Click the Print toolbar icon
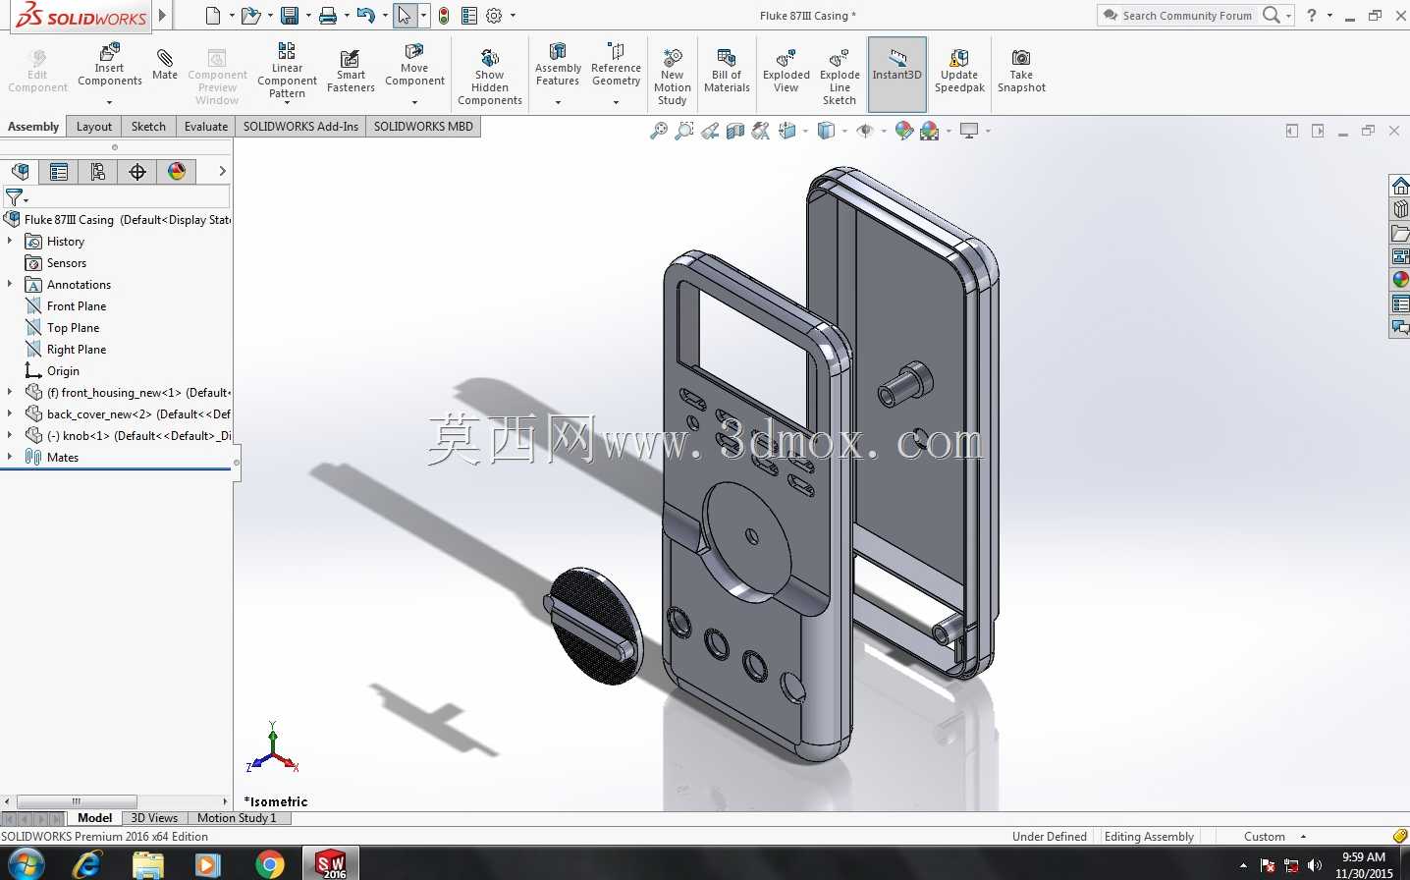1410x880 pixels. tap(328, 16)
